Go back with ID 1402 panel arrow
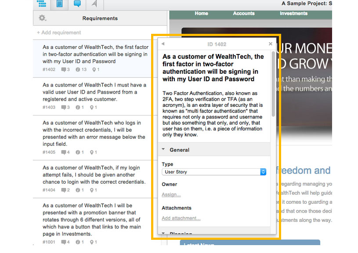The image size is (358, 253). click(x=163, y=43)
